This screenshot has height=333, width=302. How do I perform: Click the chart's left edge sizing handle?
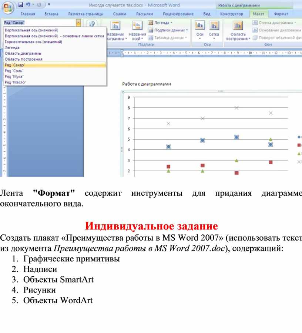[x=122, y=149]
